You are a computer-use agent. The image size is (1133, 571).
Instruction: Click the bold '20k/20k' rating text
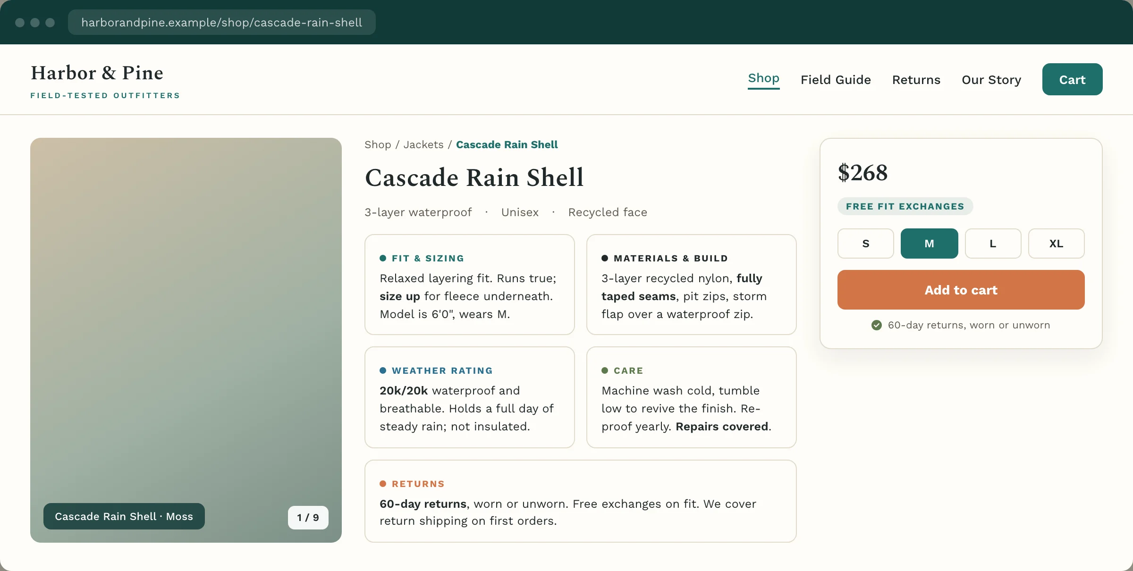404,391
